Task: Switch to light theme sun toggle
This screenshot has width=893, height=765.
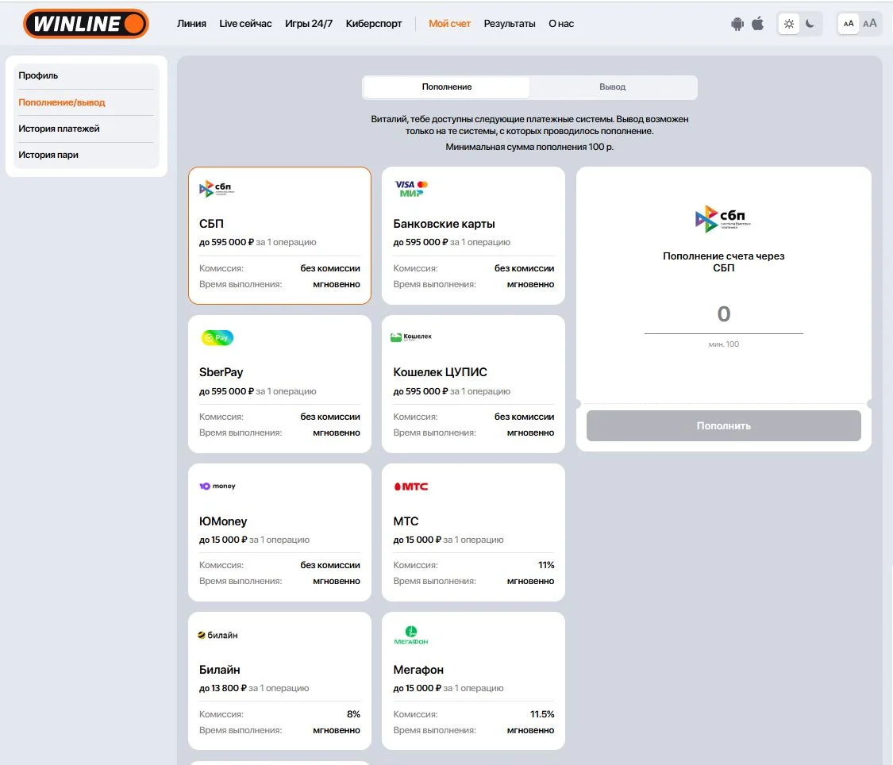Action: pos(789,24)
